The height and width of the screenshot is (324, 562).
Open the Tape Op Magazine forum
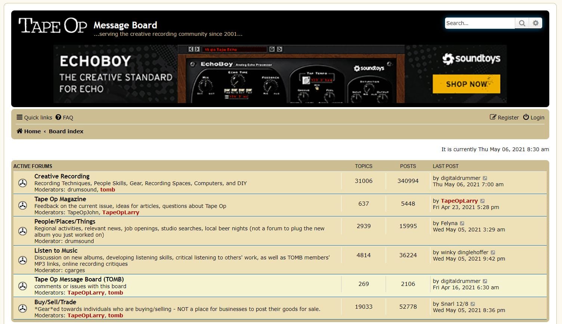pyautogui.click(x=60, y=199)
